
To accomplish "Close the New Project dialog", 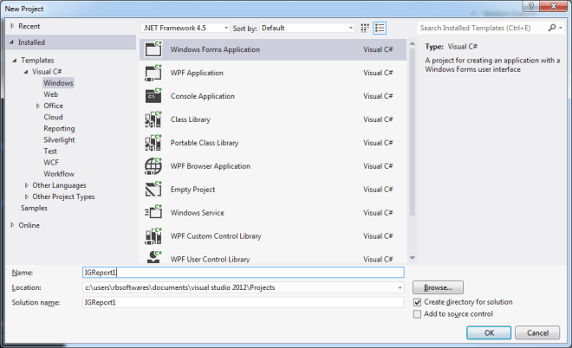I will click(x=554, y=6).
